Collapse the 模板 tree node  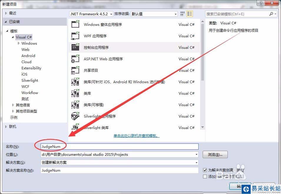(x=7, y=31)
